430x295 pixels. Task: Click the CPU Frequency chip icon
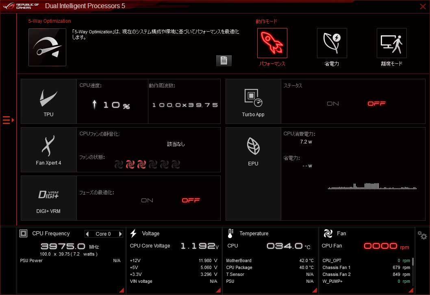pos(23,234)
